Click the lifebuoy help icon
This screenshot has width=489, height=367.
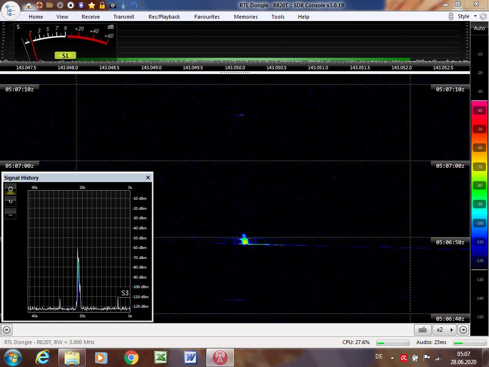39,5
